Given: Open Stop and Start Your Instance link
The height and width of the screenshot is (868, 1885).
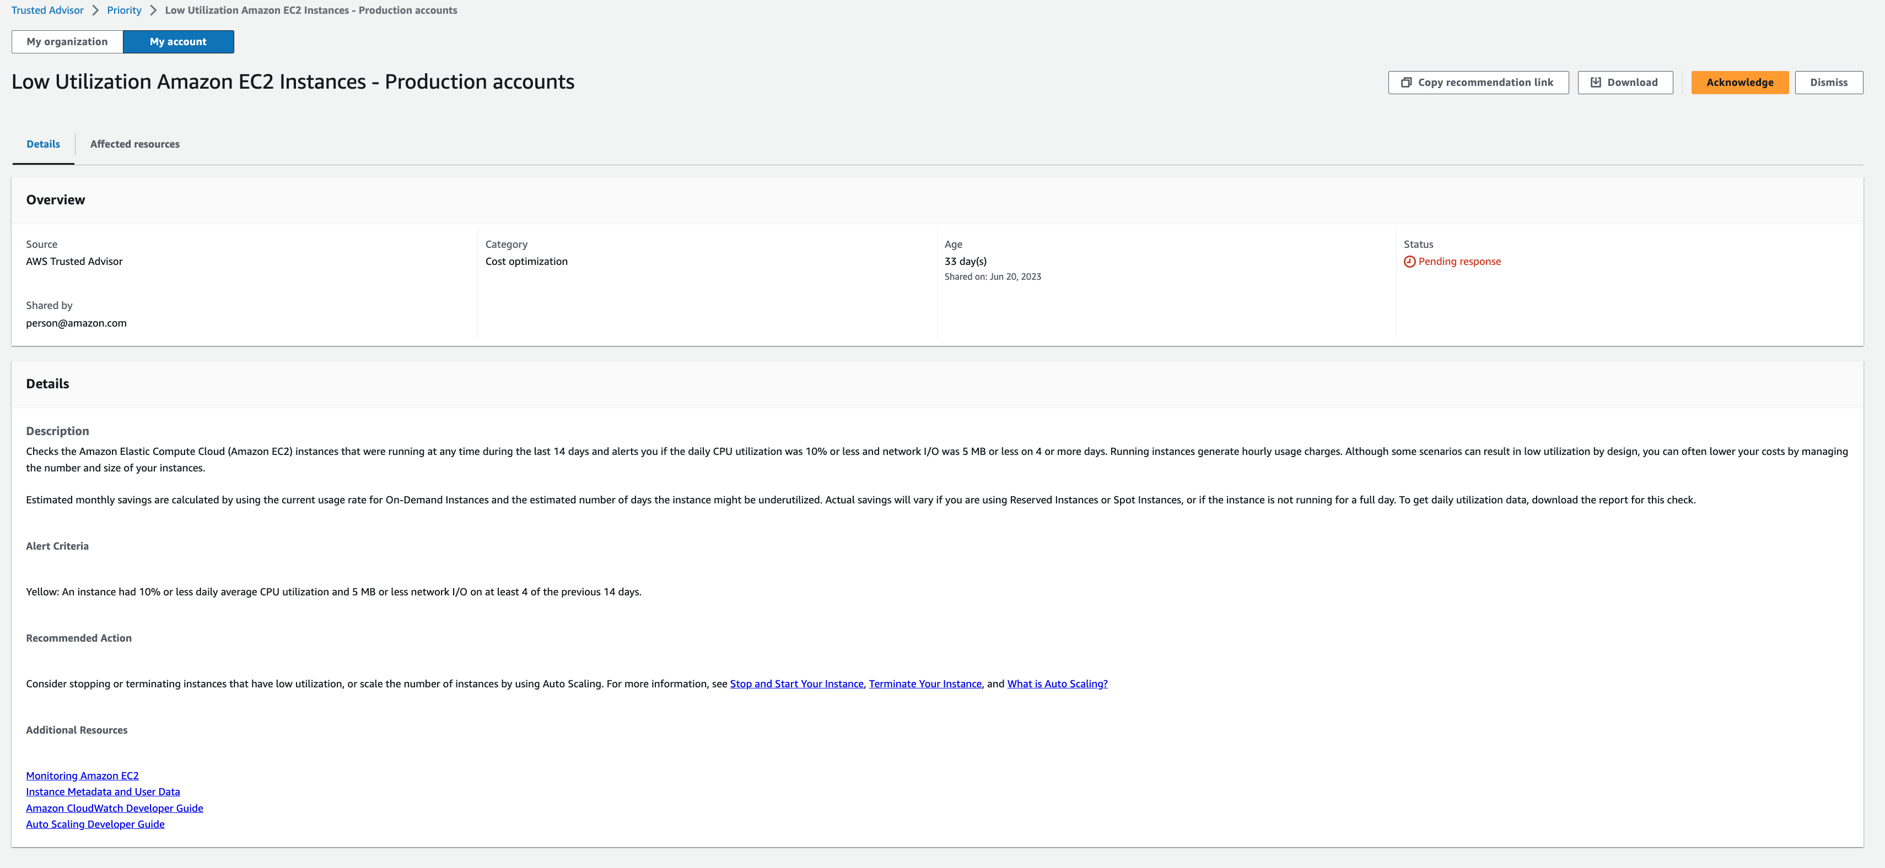Looking at the screenshot, I should click(796, 683).
